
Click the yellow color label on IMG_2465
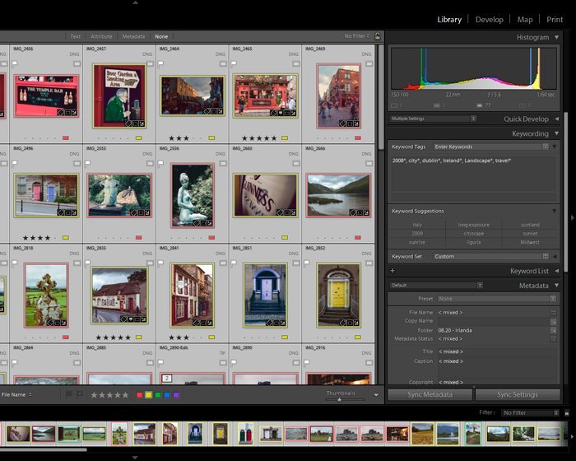tap(285, 137)
